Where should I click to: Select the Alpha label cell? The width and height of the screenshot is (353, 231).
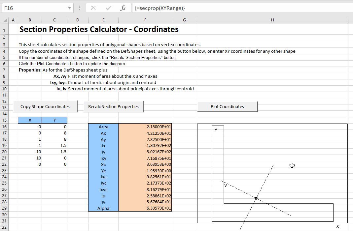pos(103,208)
